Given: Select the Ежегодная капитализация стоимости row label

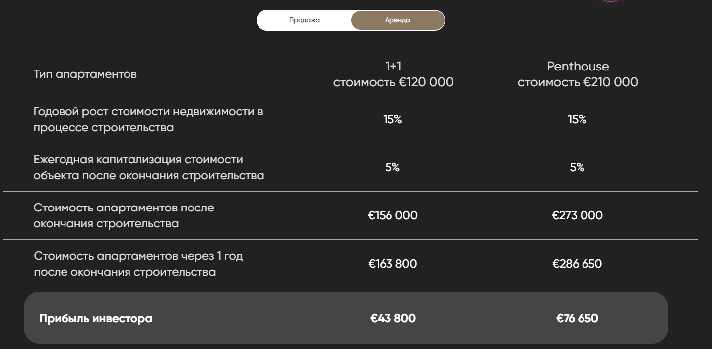Looking at the screenshot, I should (148, 167).
